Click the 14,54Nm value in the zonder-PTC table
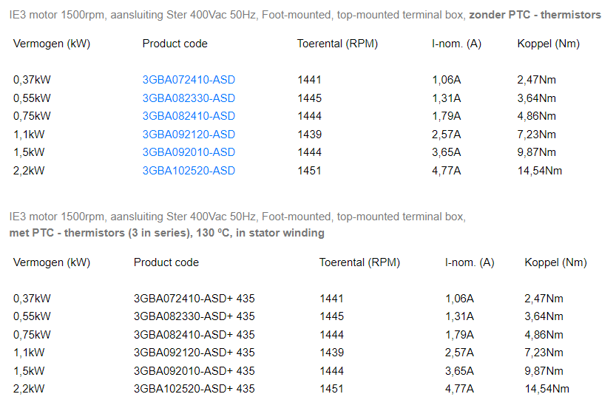Image resolution: width=616 pixels, height=411 pixels. coord(540,171)
